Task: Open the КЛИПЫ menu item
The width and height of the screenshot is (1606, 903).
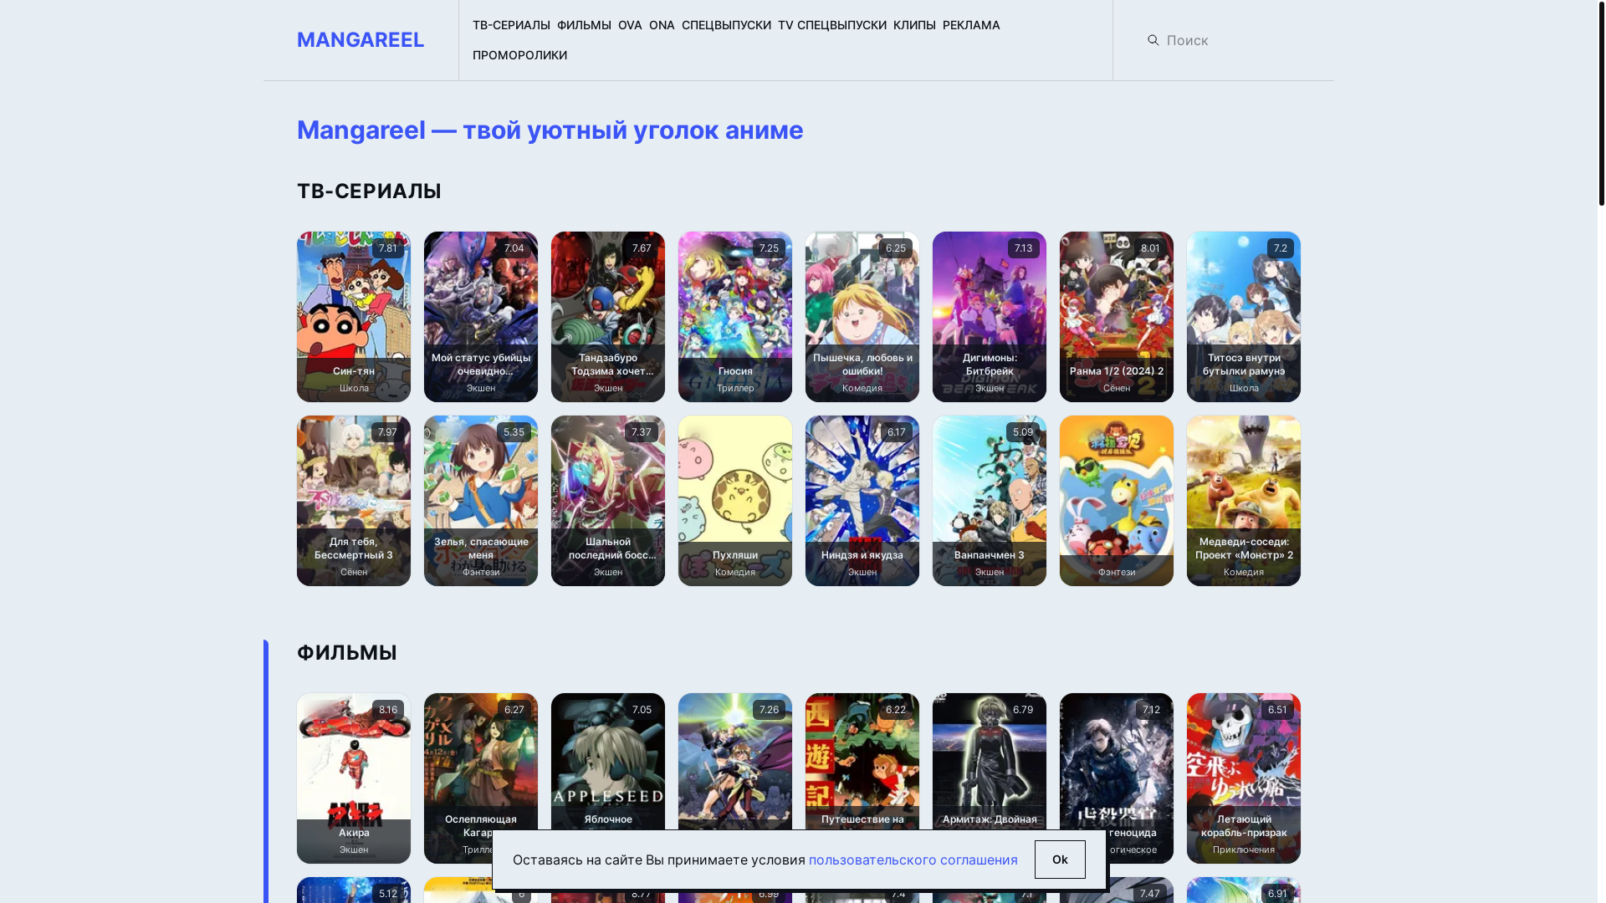Action: pos(914,25)
